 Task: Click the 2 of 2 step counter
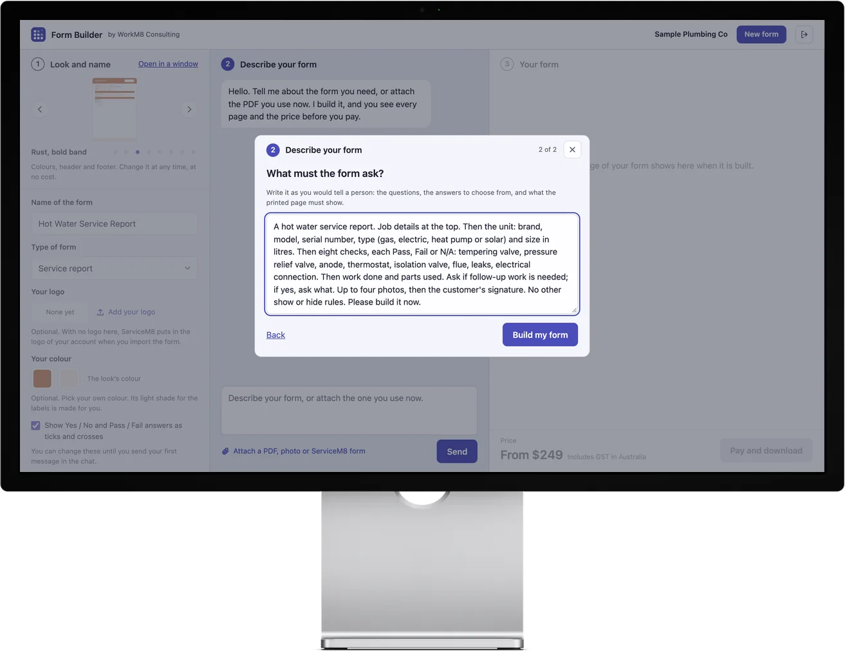[x=548, y=149]
